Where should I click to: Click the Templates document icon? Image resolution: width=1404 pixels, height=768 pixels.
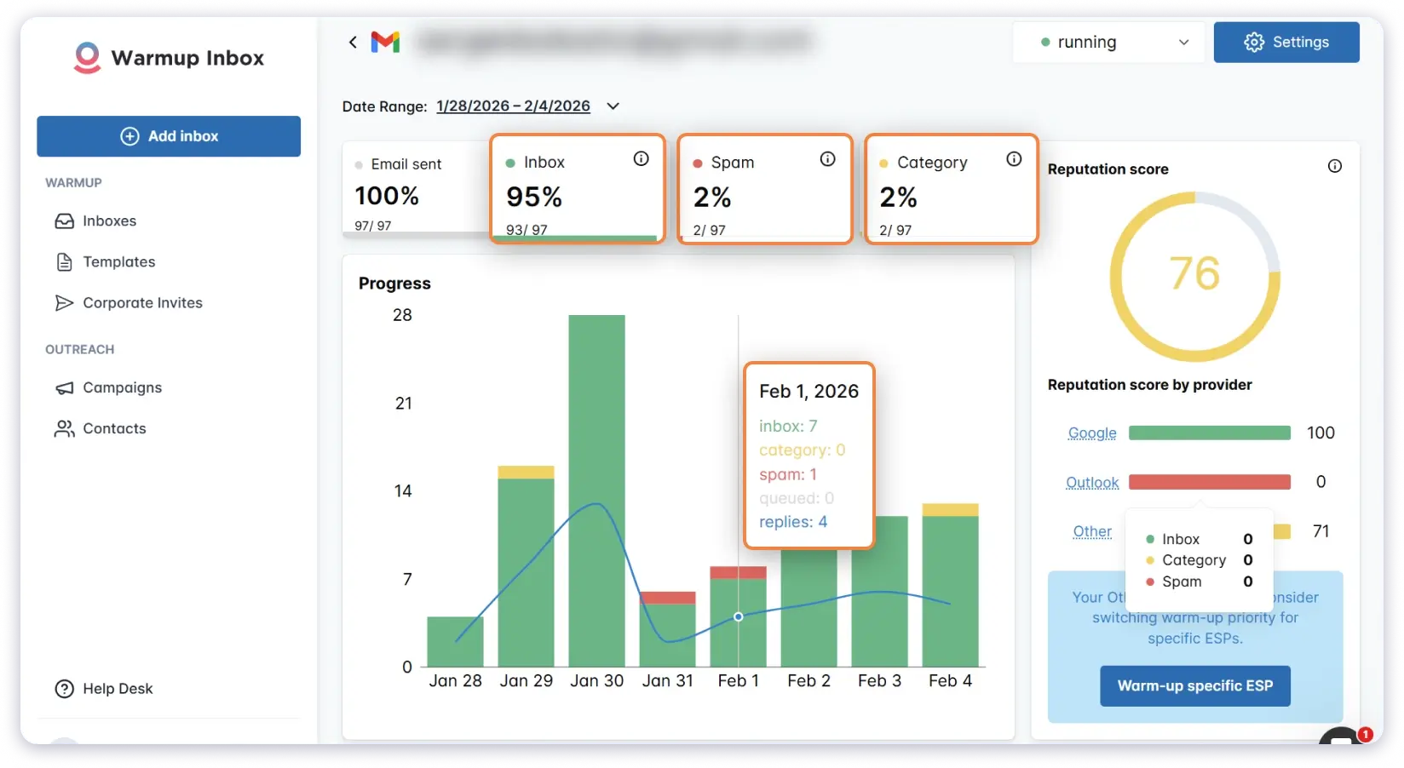coord(64,261)
